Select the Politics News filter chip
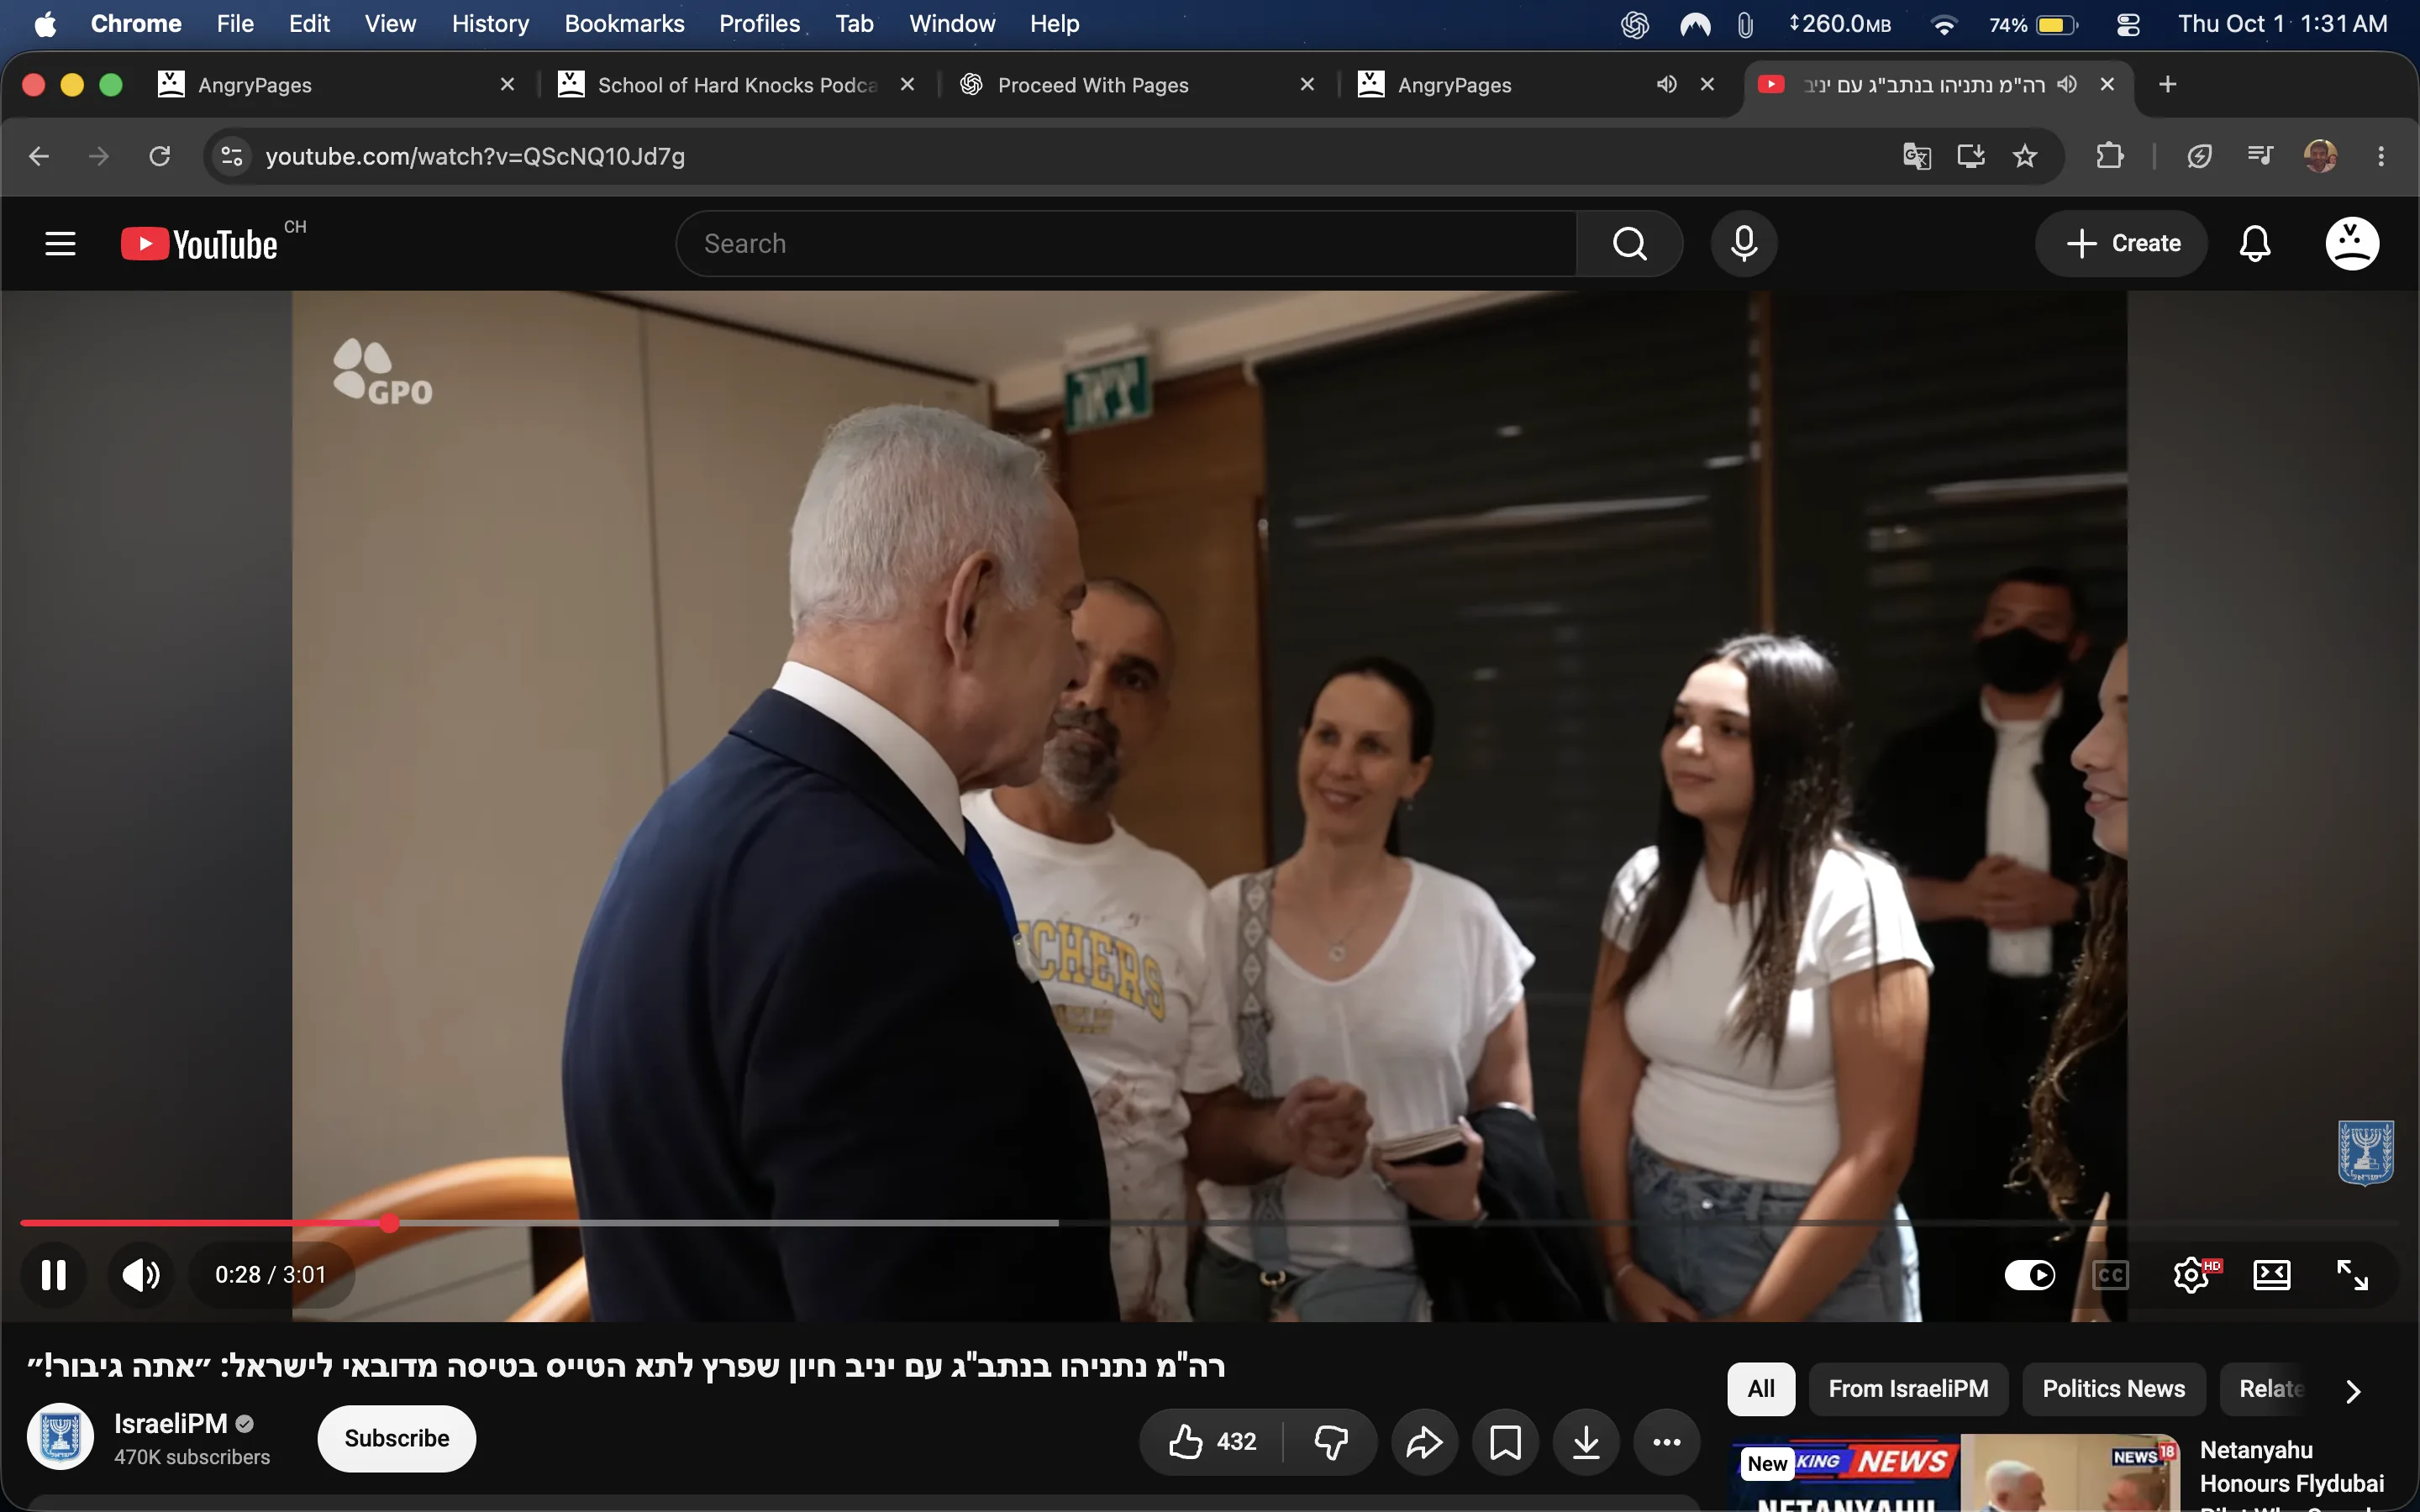Screen dimensions: 2420x1512 pyautogui.click(x=2113, y=1389)
